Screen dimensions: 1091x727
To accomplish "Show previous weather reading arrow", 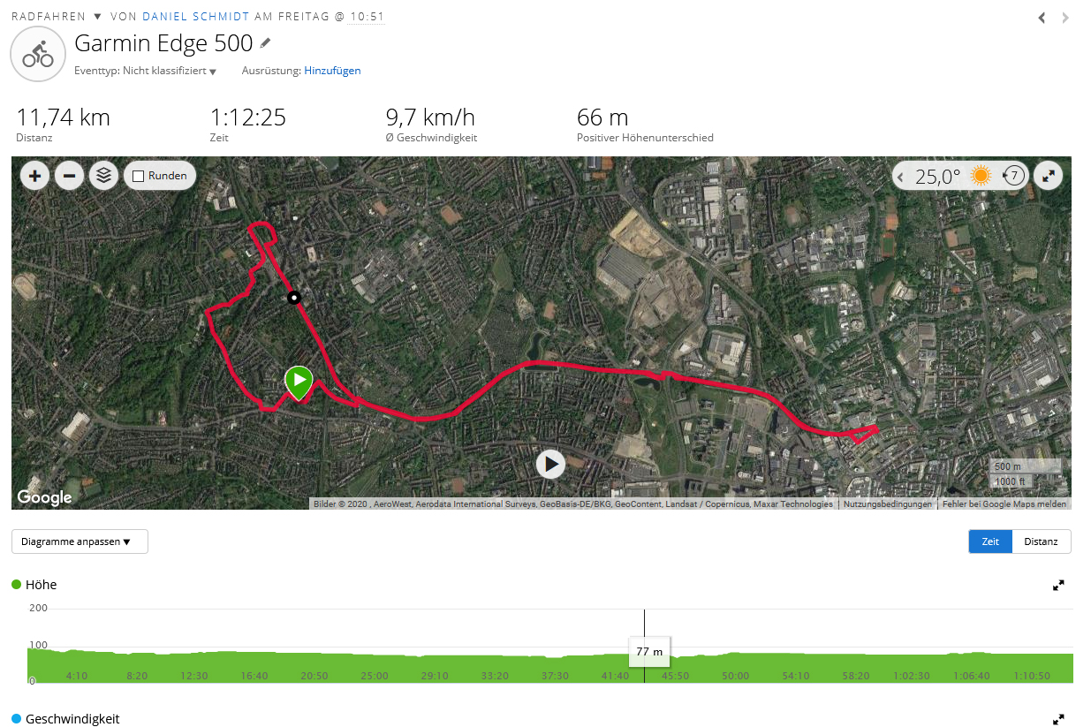I will (x=901, y=177).
